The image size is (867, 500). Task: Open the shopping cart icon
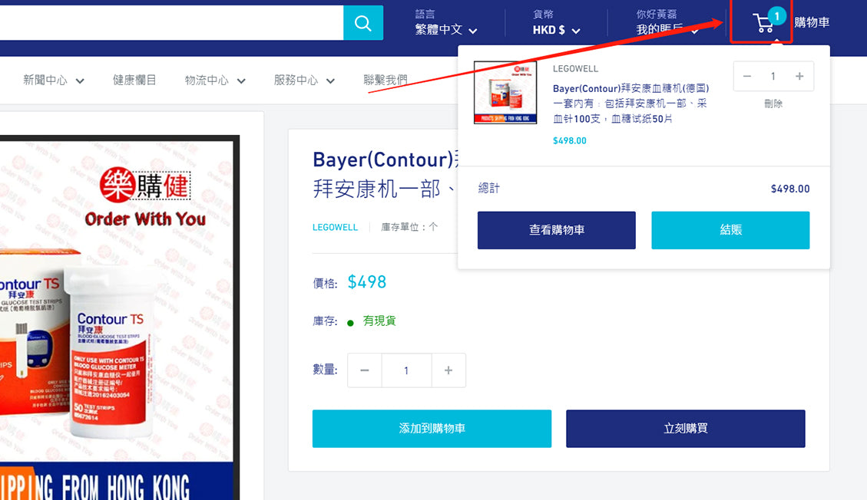[763, 23]
